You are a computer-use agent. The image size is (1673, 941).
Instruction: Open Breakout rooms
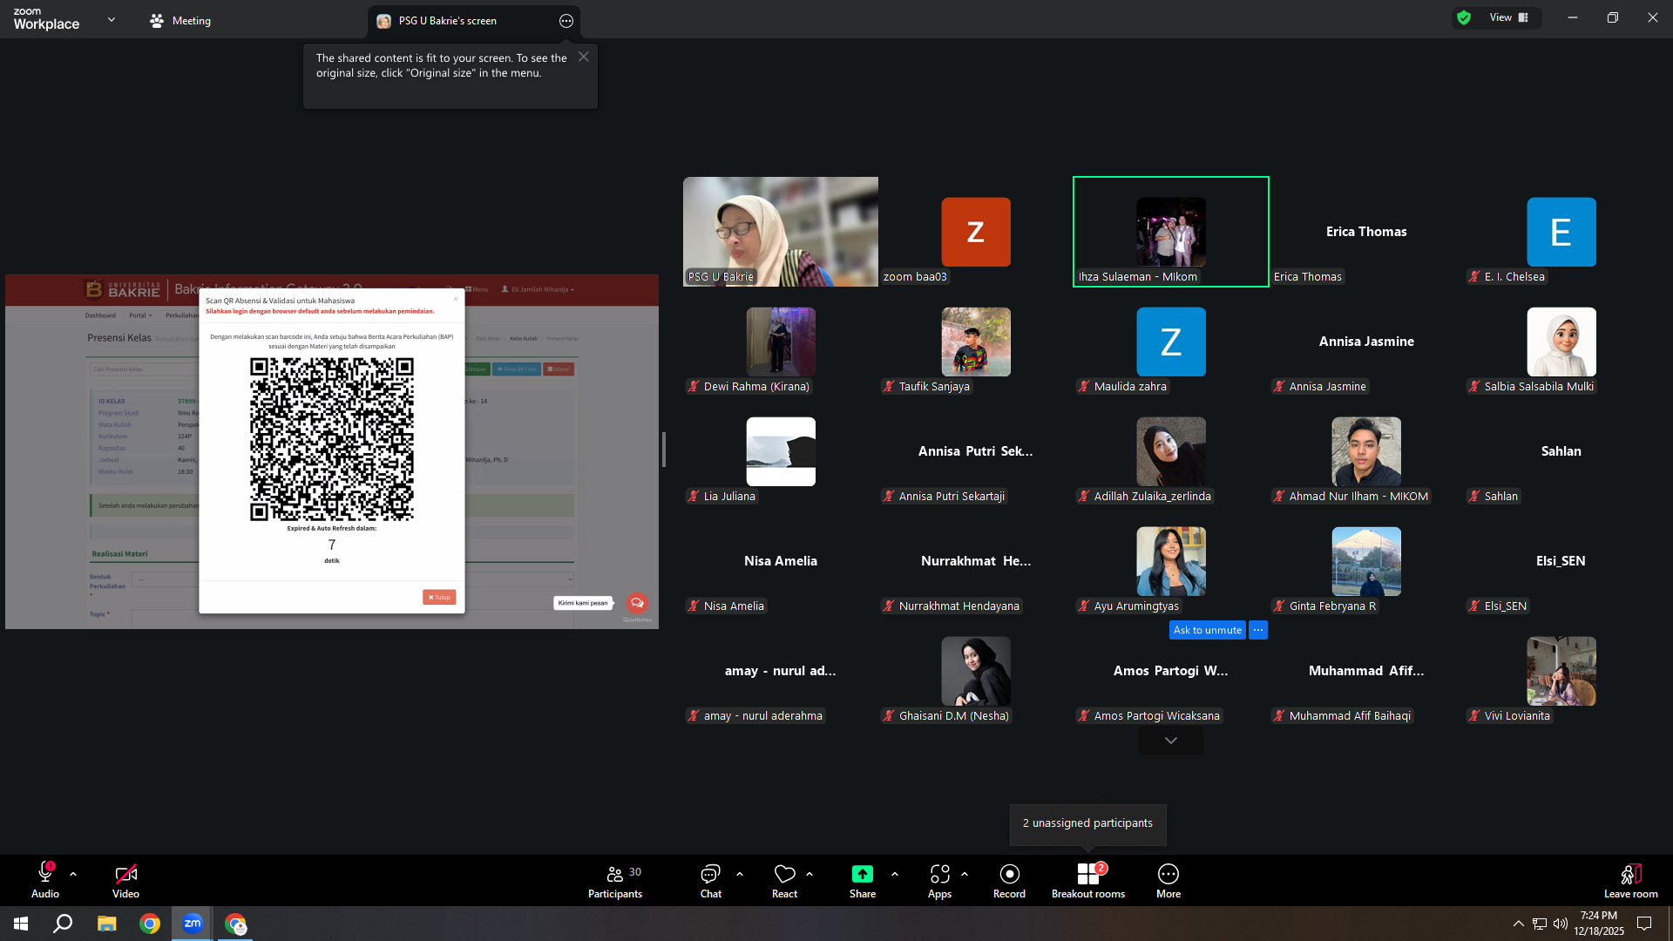click(1088, 880)
